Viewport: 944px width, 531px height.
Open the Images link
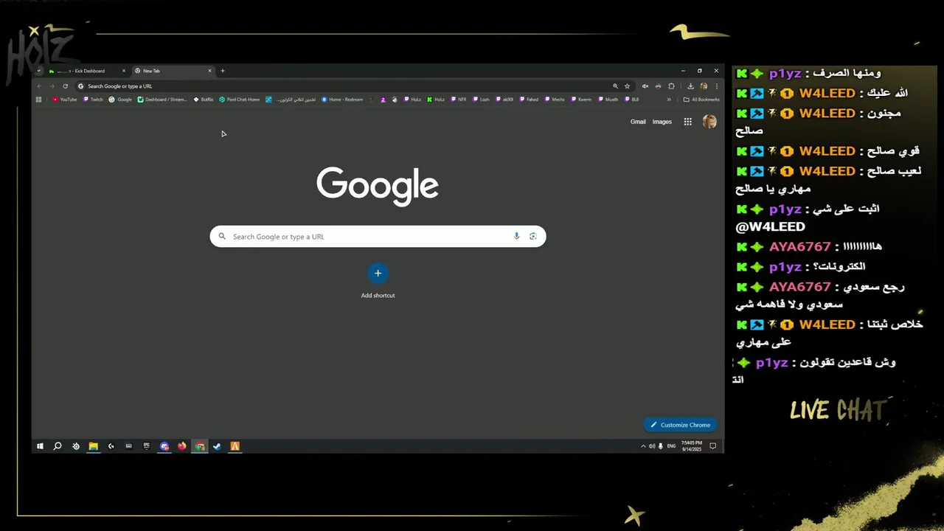tap(662, 122)
